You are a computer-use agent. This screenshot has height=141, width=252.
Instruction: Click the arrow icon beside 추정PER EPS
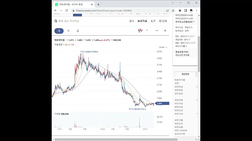(189, 39)
